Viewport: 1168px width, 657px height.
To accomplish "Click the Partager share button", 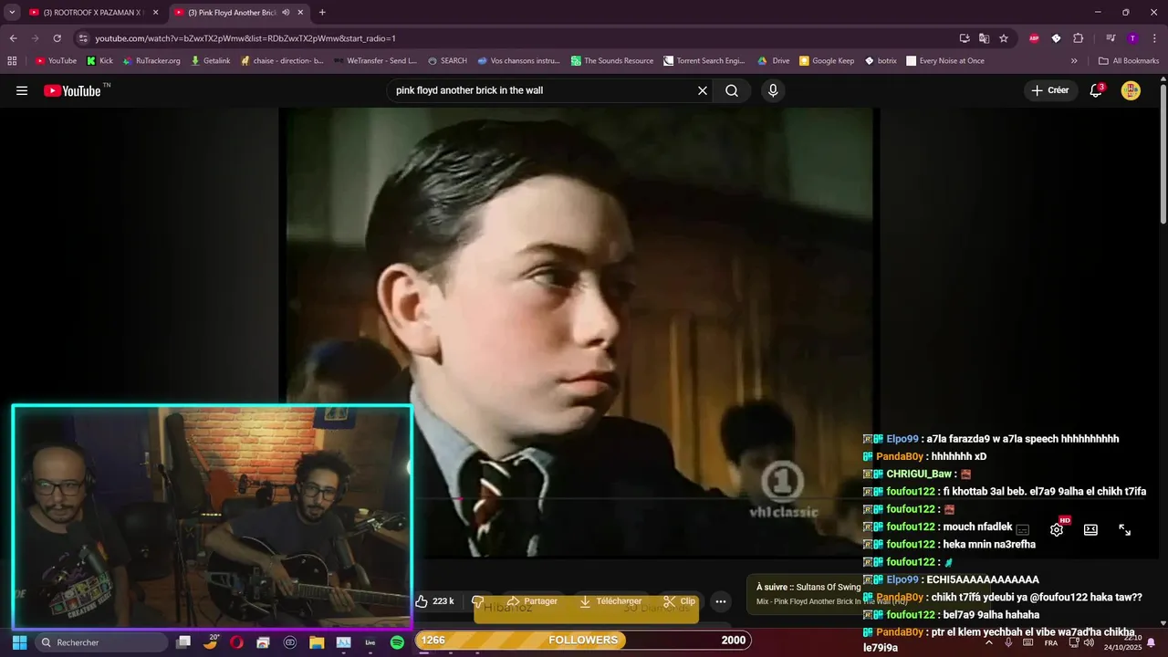I will tap(533, 601).
